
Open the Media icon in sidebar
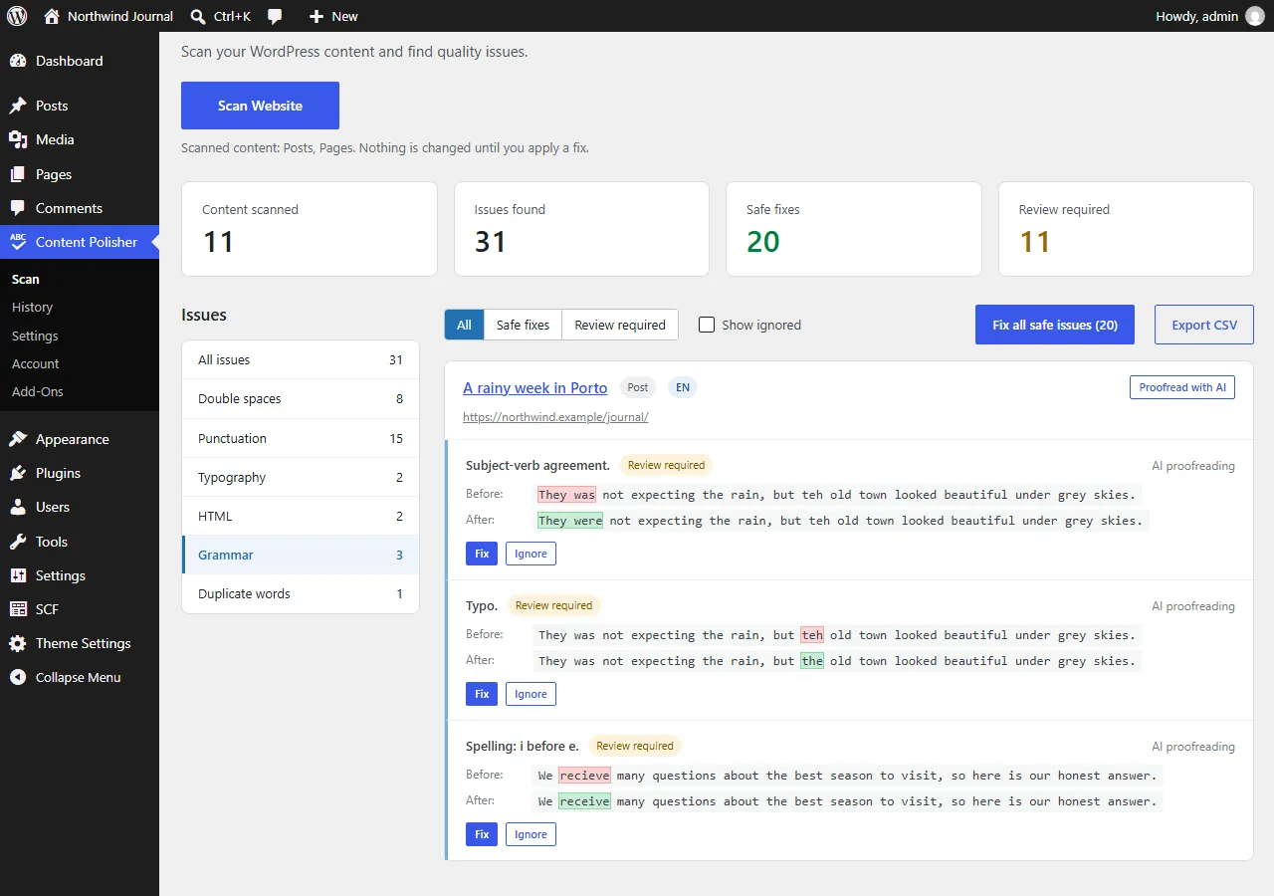point(18,139)
